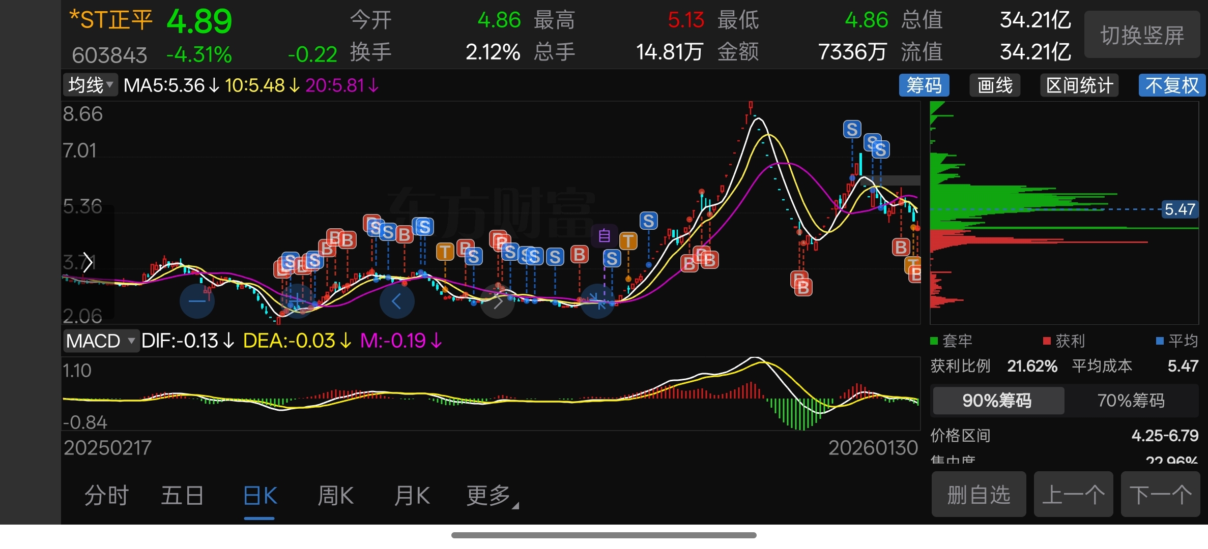Zoom out chart with minus button
The width and height of the screenshot is (1208, 549).
click(x=197, y=301)
